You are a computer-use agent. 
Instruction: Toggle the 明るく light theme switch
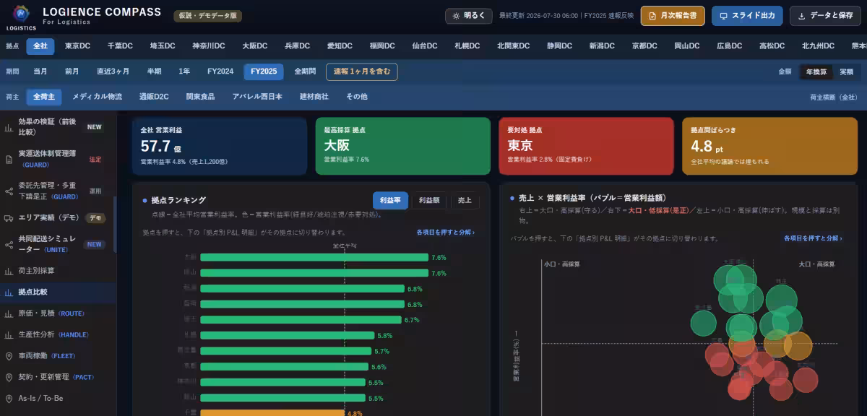pyautogui.click(x=469, y=16)
